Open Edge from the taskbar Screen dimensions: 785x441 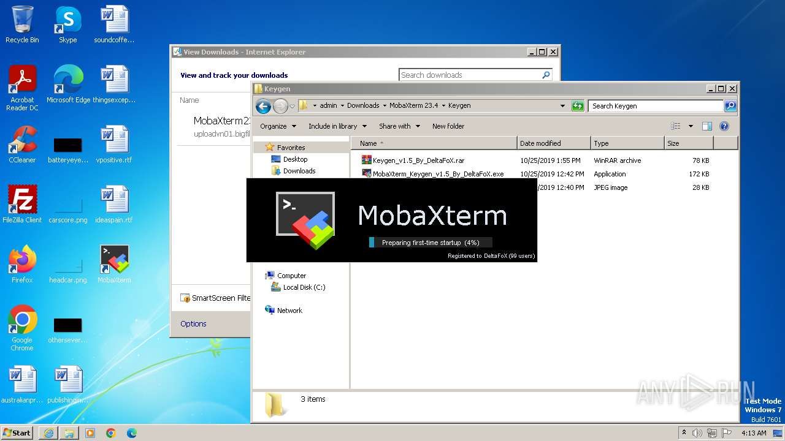point(131,433)
